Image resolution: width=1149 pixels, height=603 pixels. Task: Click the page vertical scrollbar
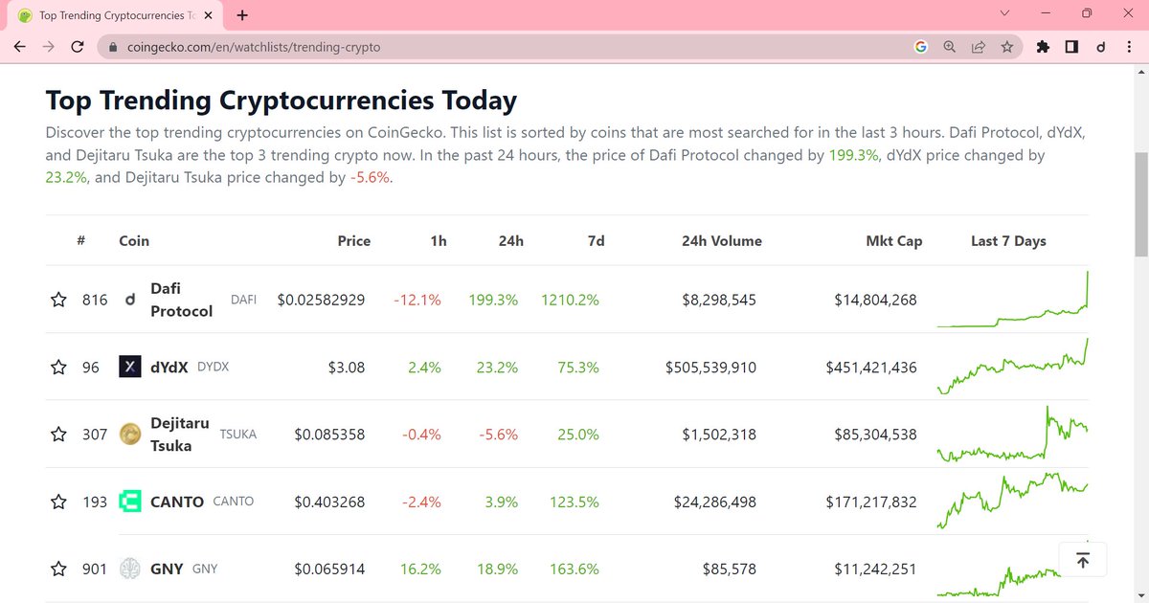(1140, 203)
